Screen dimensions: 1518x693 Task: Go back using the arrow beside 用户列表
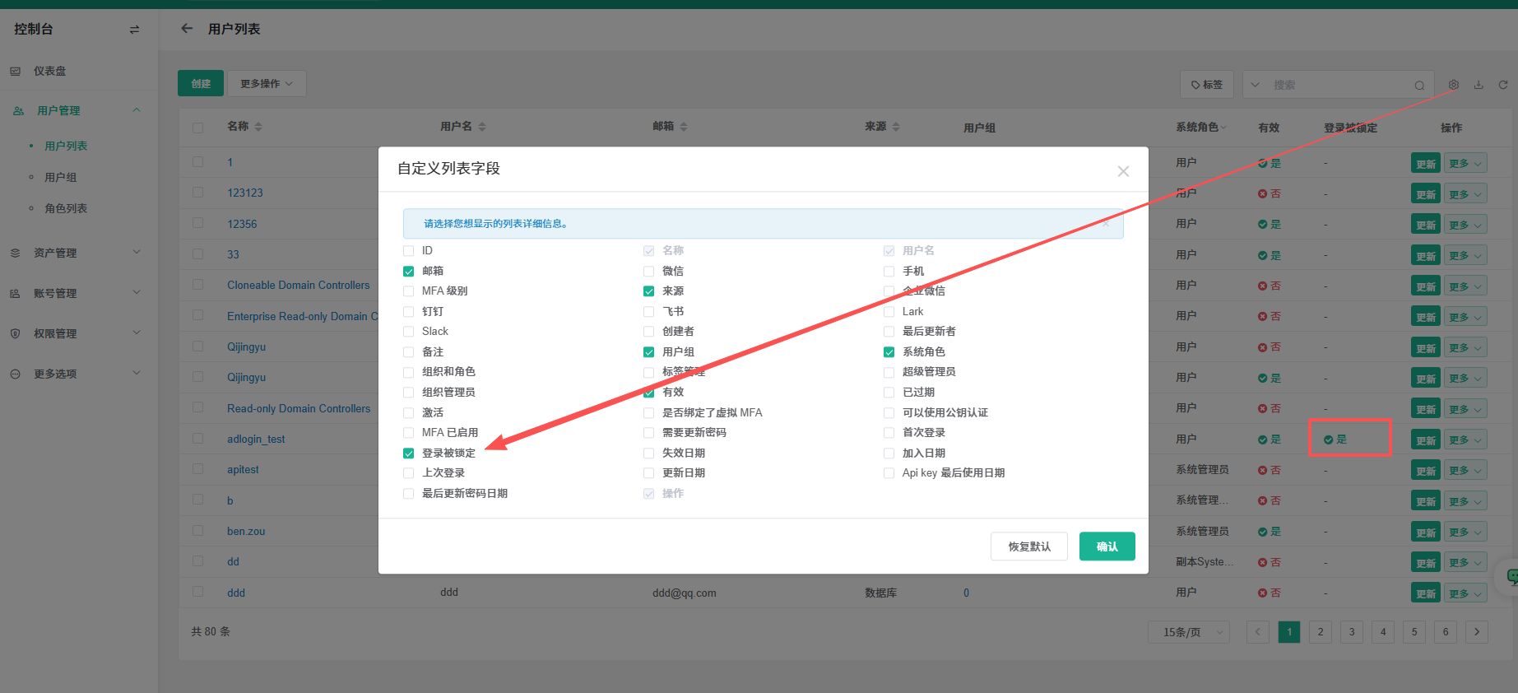click(187, 29)
